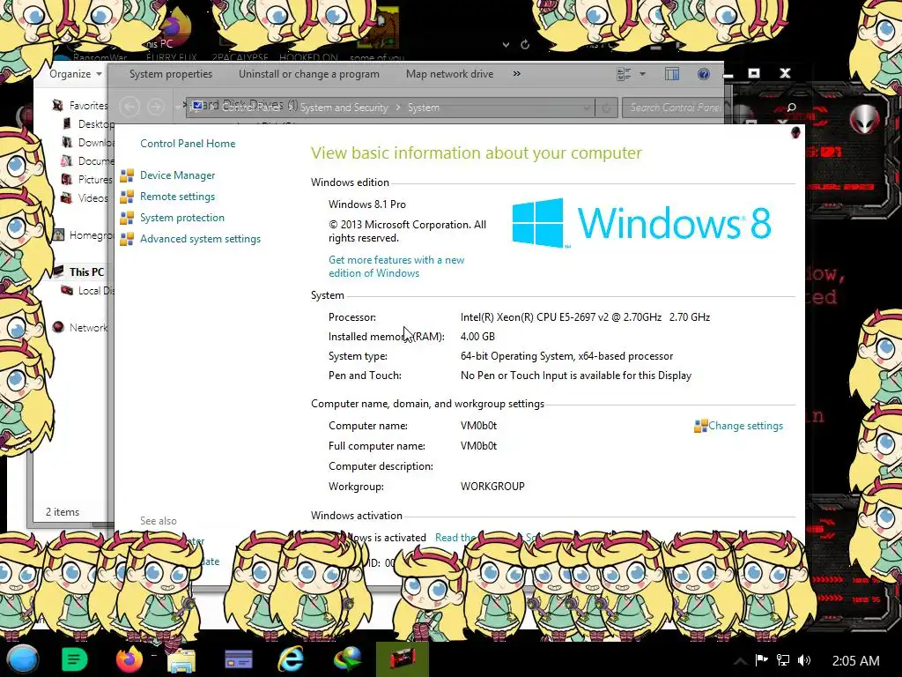Open Advanced system settings
This screenshot has height=677, width=902.
(200, 239)
